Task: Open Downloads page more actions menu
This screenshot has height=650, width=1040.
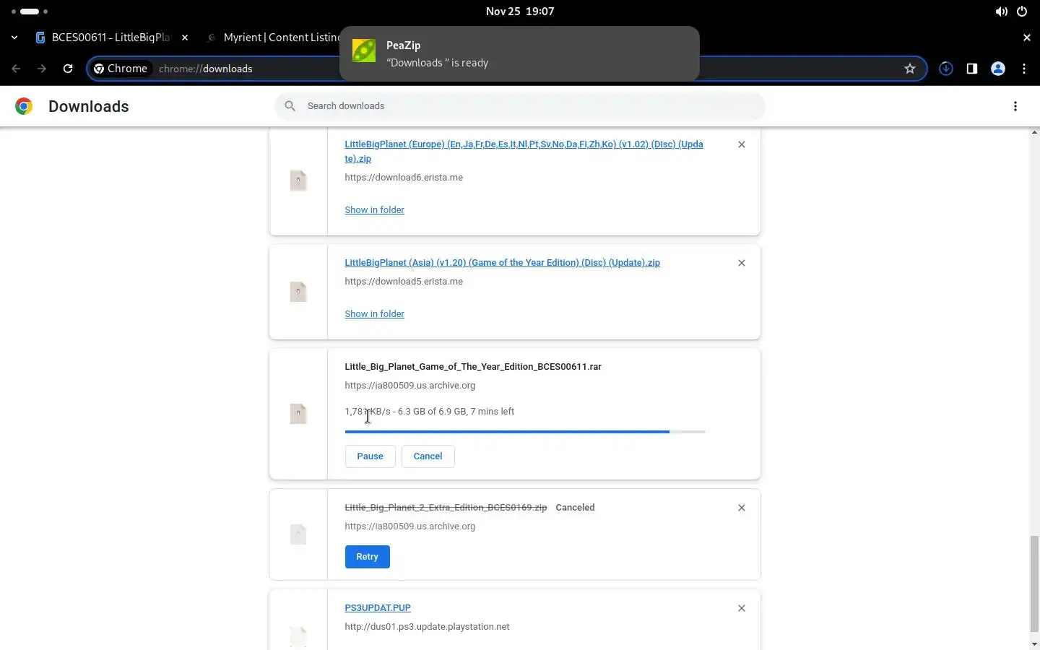Action: [1015, 106]
